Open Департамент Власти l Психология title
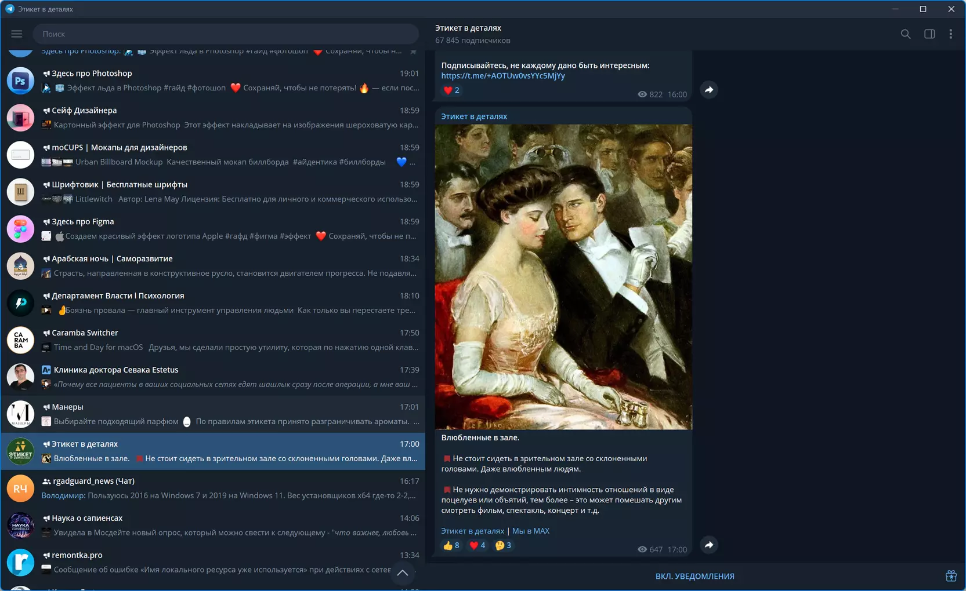This screenshot has width=966, height=591. [x=118, y=295]
